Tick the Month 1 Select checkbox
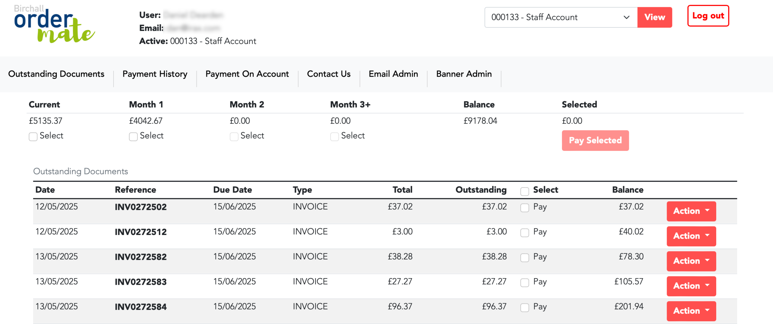Image resolution: width=773 pixels, height=324 pixels. tap(133, 137)
